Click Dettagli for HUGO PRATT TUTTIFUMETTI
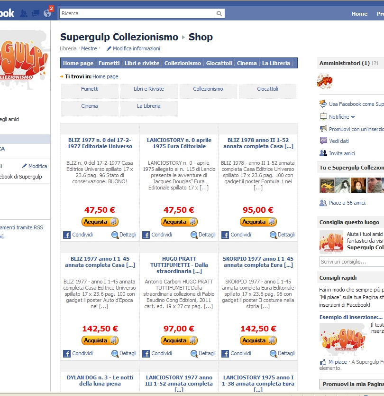 point(207,353)
